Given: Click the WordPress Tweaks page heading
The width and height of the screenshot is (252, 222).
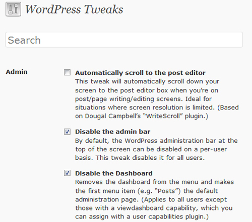Looking at the screenshot, I should 74,9.
